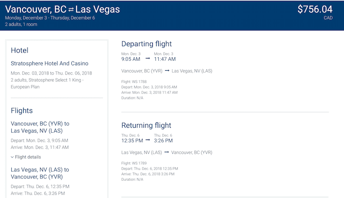Open Stratosphere Hotel And Casino link
Image resolution: width=344 pixels, height=198 pixels.
50,63
